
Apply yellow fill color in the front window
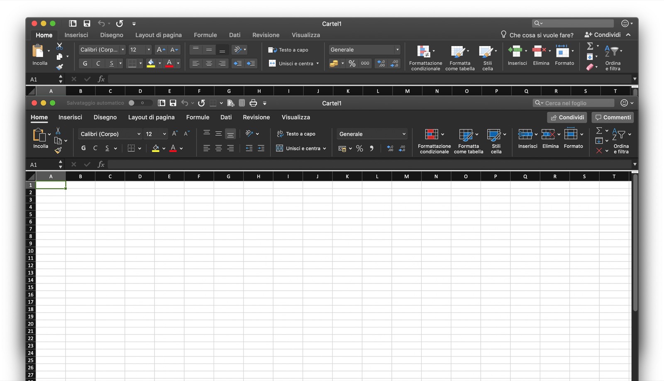point(156,148)
